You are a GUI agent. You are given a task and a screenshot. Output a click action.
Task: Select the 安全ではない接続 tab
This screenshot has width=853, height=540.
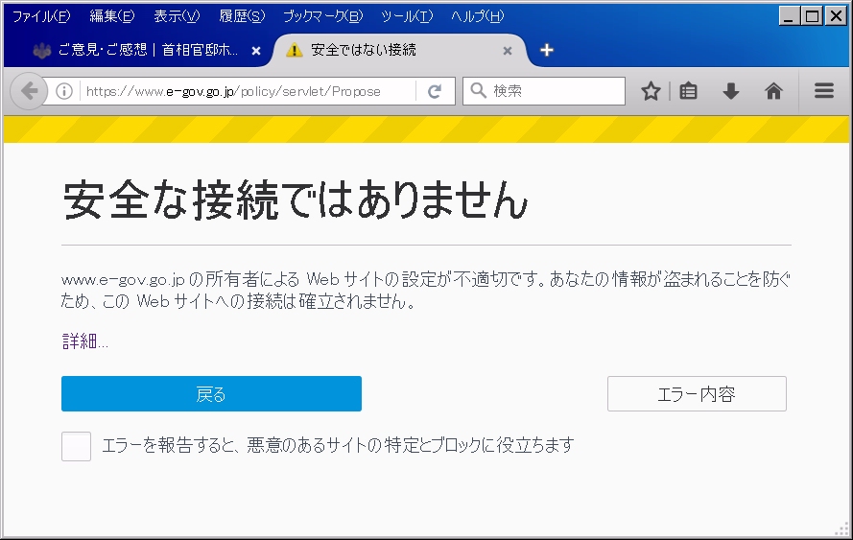(398, 50)
